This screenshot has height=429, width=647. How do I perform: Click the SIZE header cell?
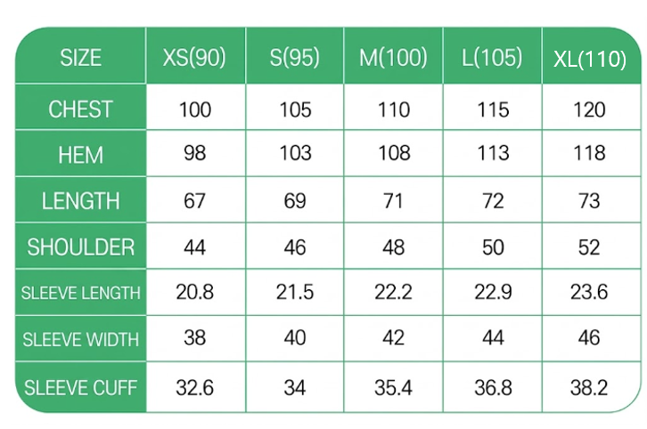point(81,59)
